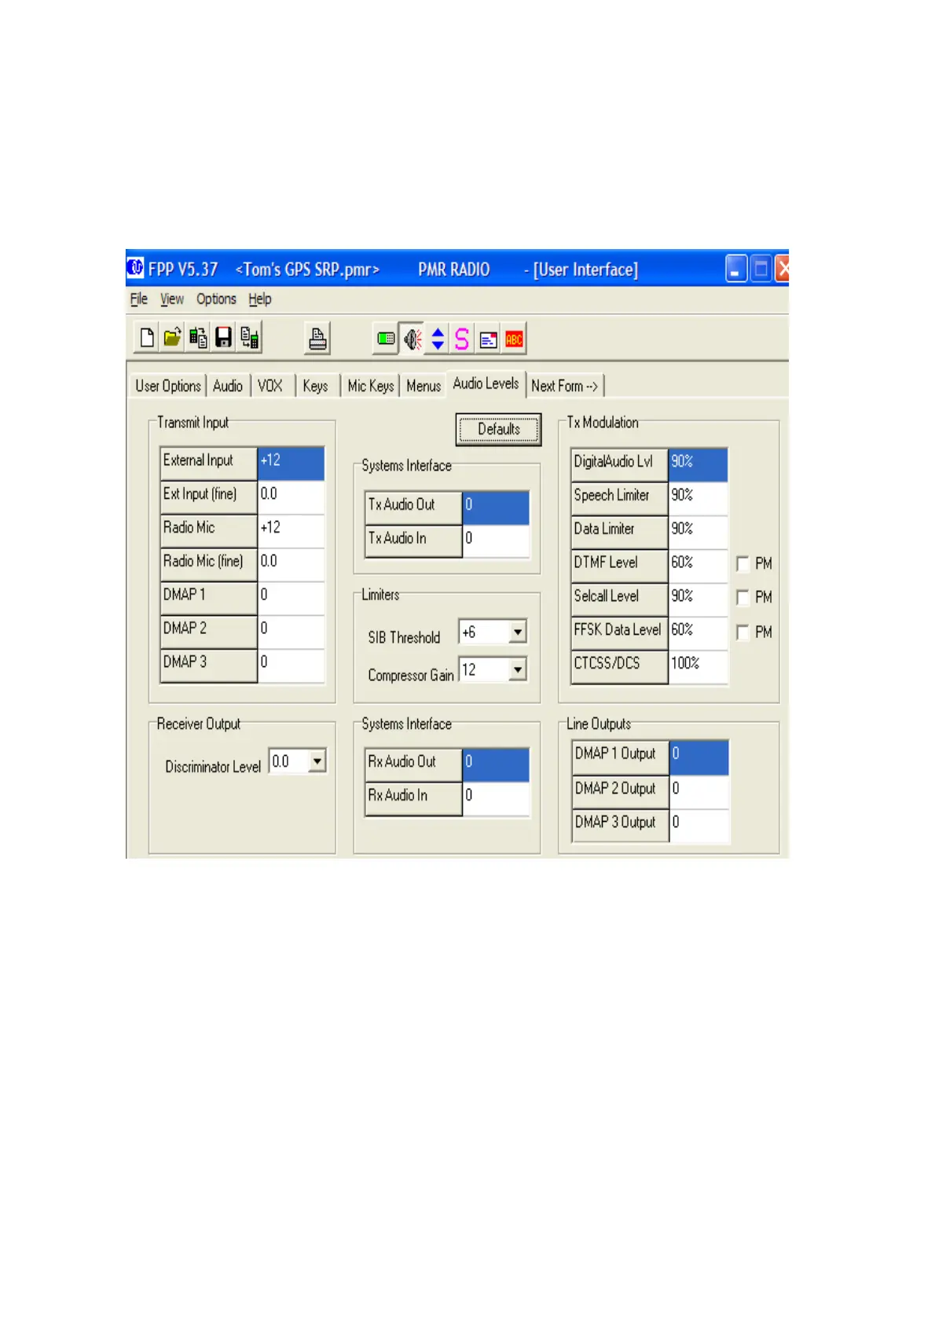Select the Rx Audio In value field
The height and width of the screenshot is (1323, 935).
click(x=496, y=797)
